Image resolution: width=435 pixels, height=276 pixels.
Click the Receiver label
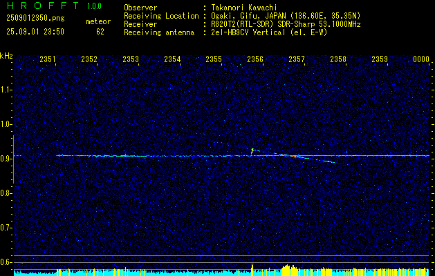140,24
